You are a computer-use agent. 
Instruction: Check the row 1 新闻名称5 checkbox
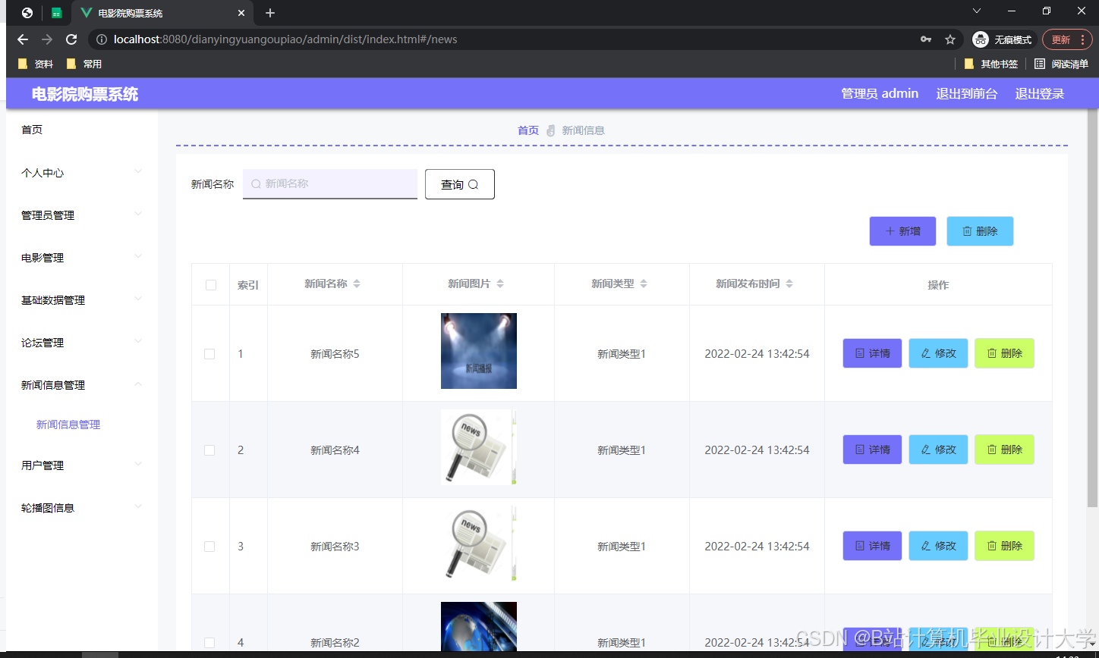pyautogui.click(x=210, y=354)
